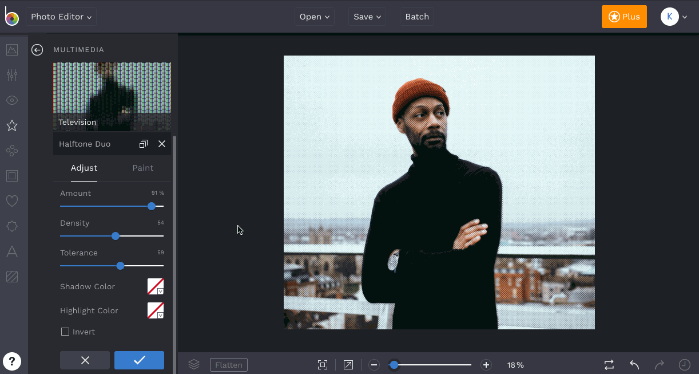Go back from the Multimedia panel

[x=37, y=50]
